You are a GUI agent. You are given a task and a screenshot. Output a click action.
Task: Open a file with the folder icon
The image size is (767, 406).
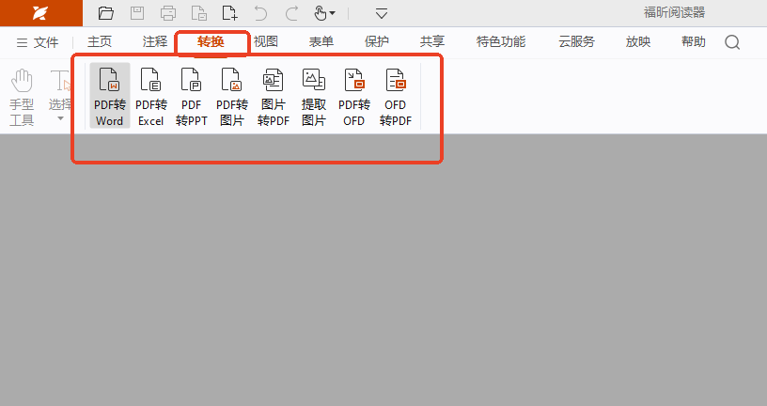(x=105, y=13)
